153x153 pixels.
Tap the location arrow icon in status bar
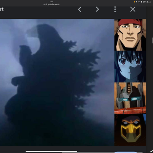coord(137,2)
